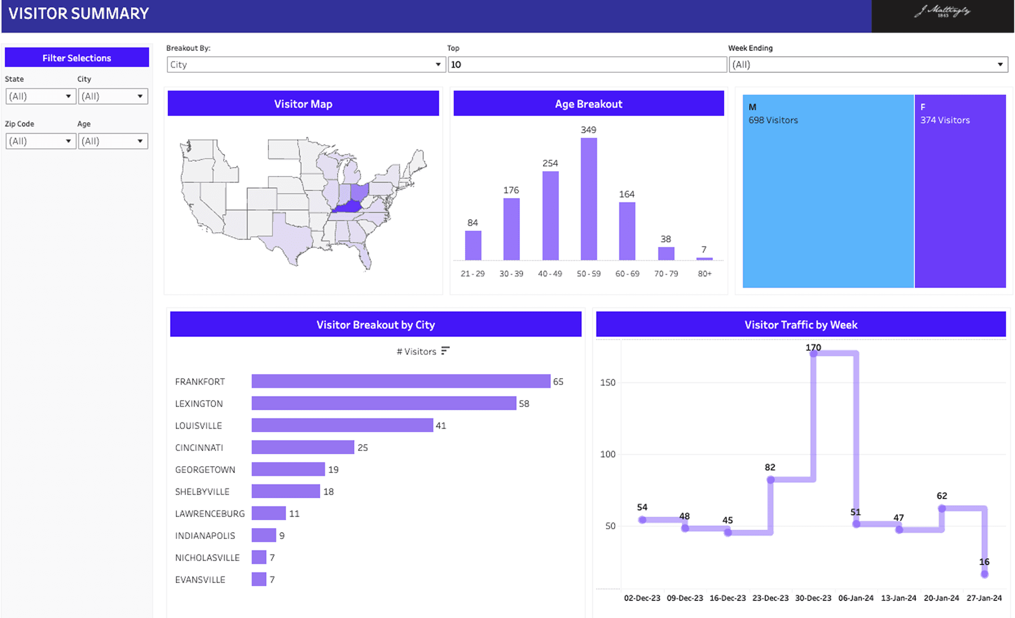Open the Zip Code filter dropdown

(41, 141)
